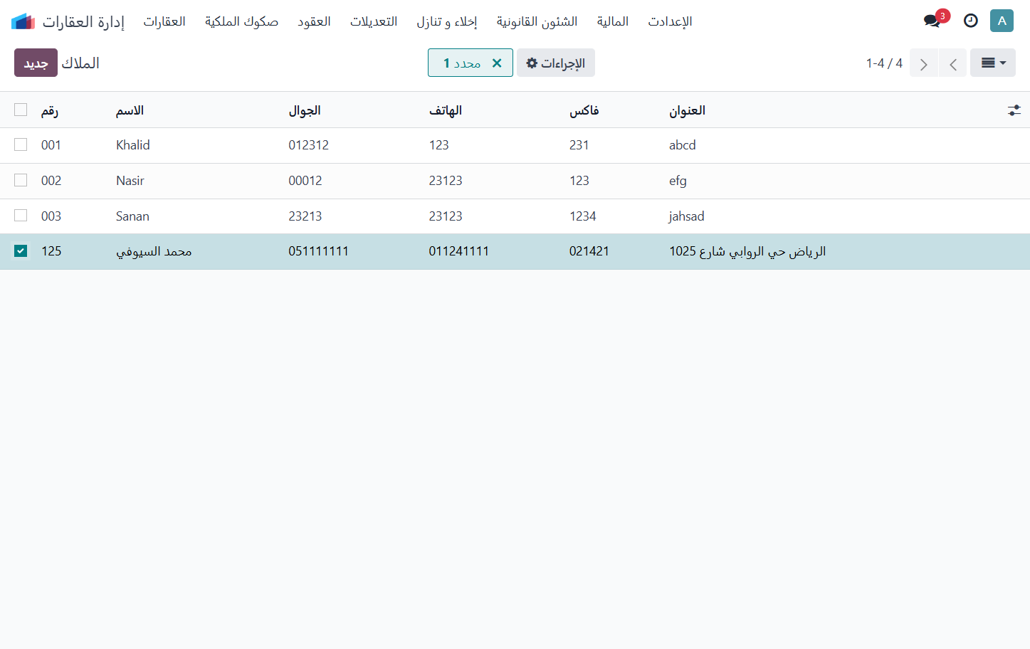Open the record named محمد السيوفي
The width and height of the screenshot is (1030, 649).
tap(154, 251)
